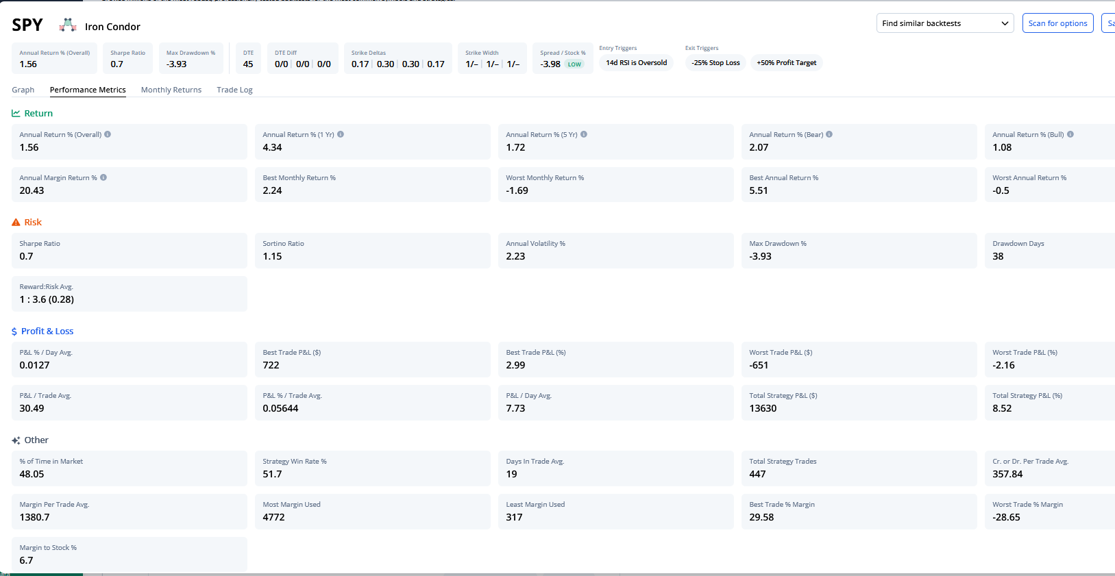The width and height of the screenshot is (1115, 576).
Task: Click the sparkle icon beside Other heading
Action: 16,440
